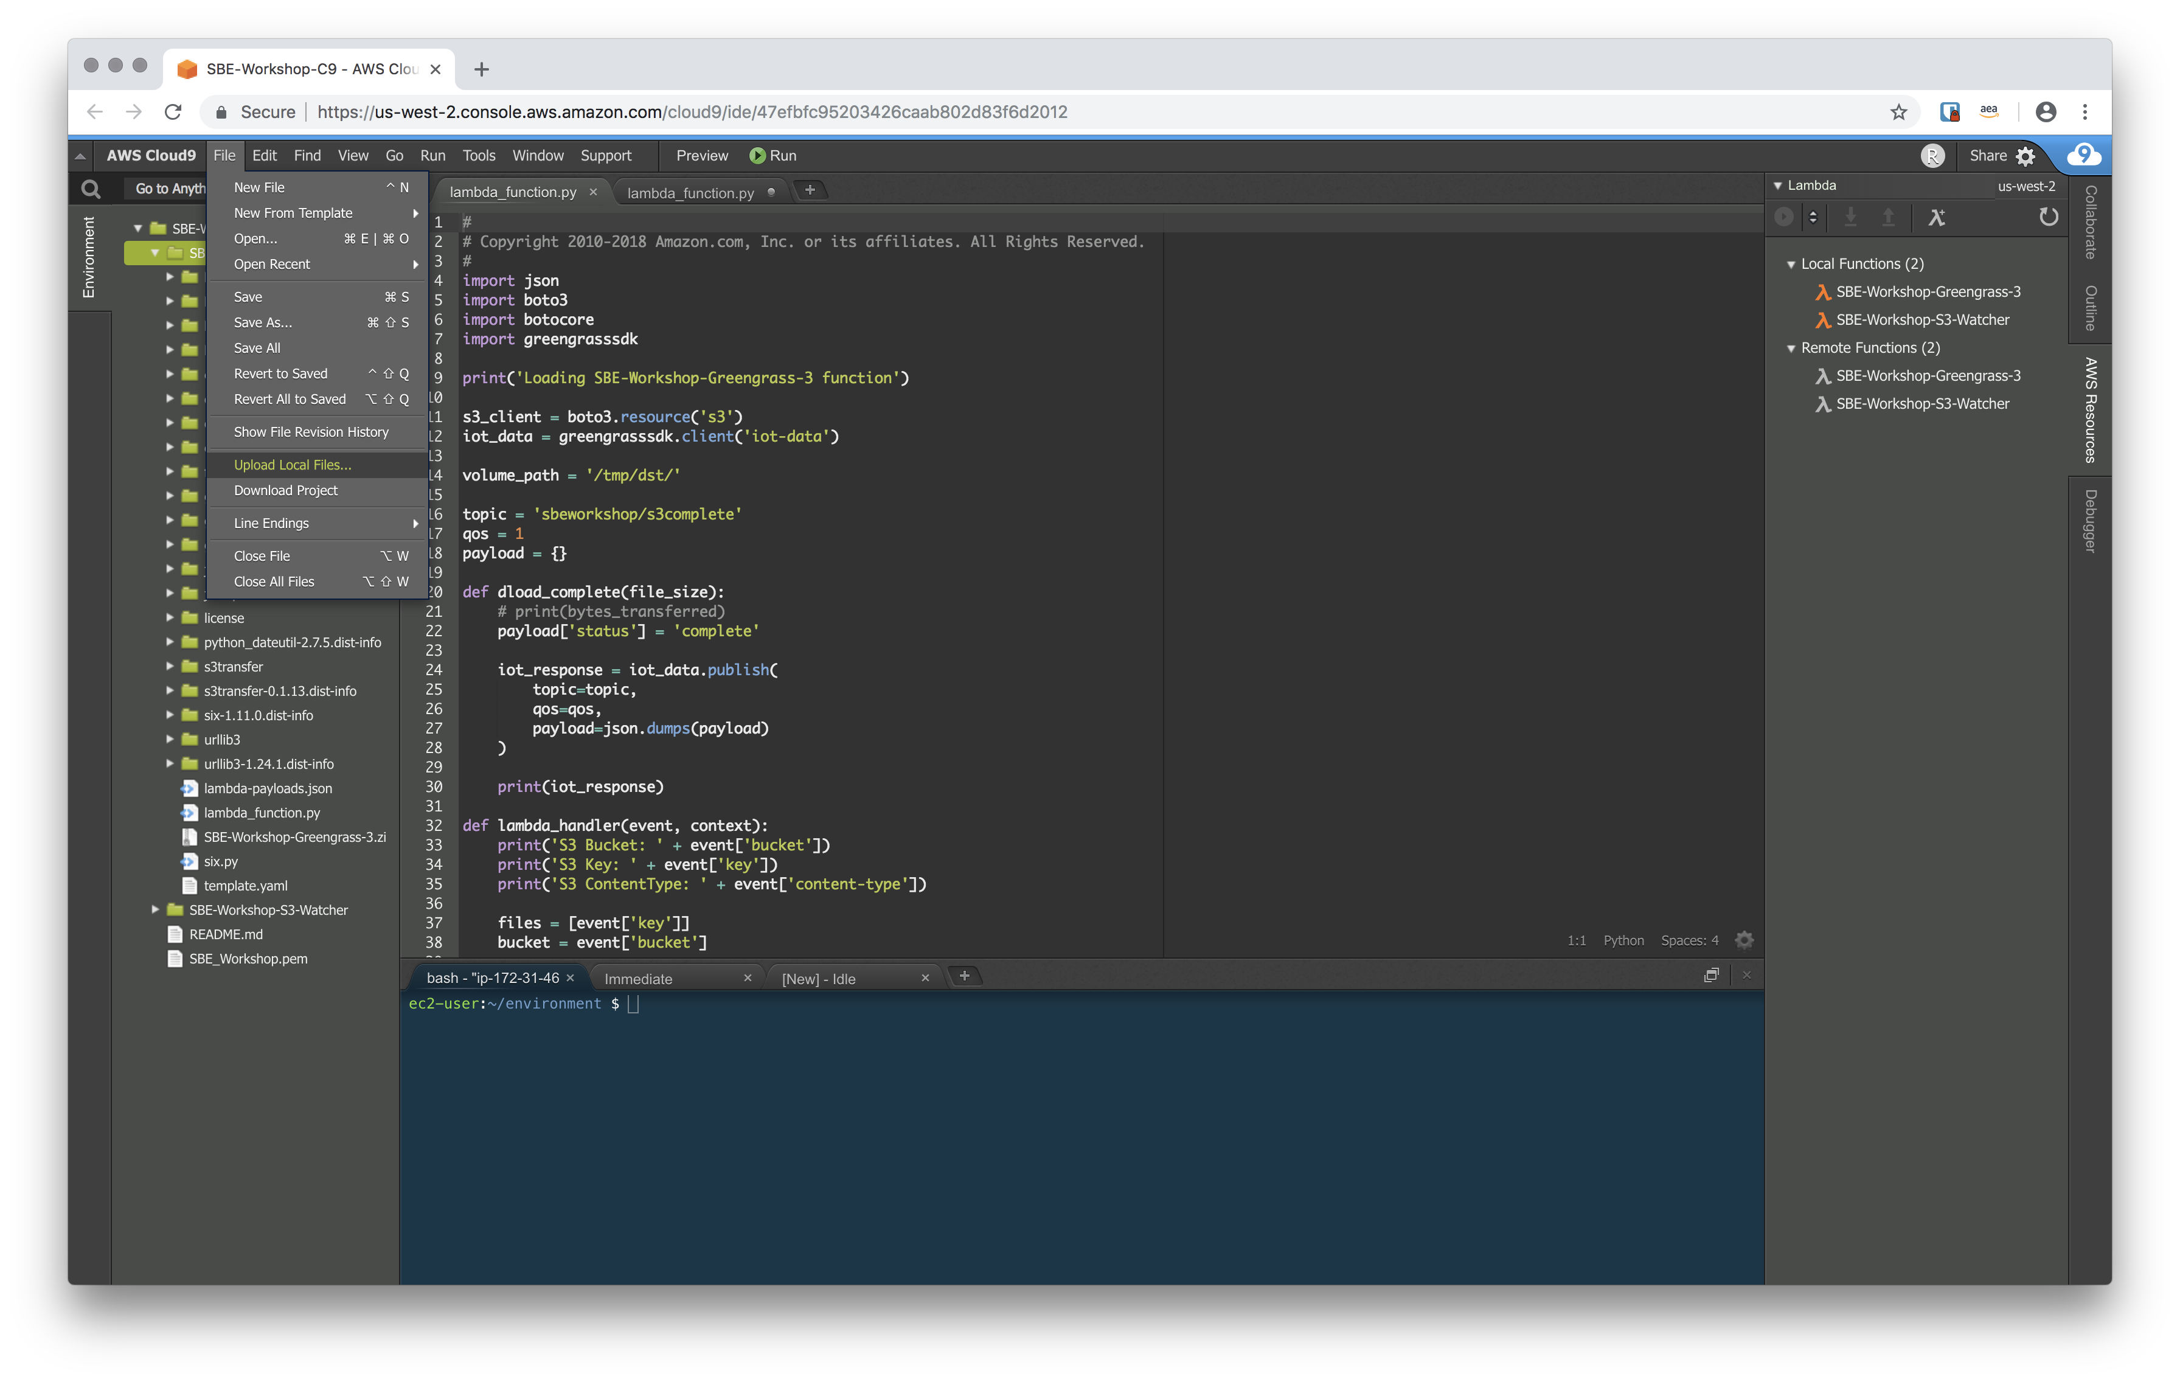Click the disabled run icon in Lambda panel

coord(1783,217)
